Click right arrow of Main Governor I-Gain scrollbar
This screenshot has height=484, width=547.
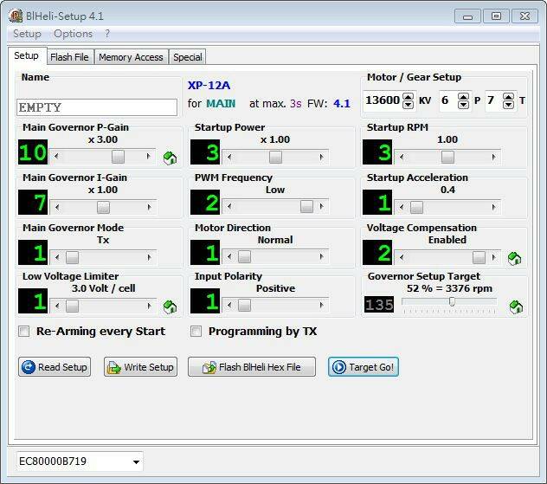tap(149, 207)
